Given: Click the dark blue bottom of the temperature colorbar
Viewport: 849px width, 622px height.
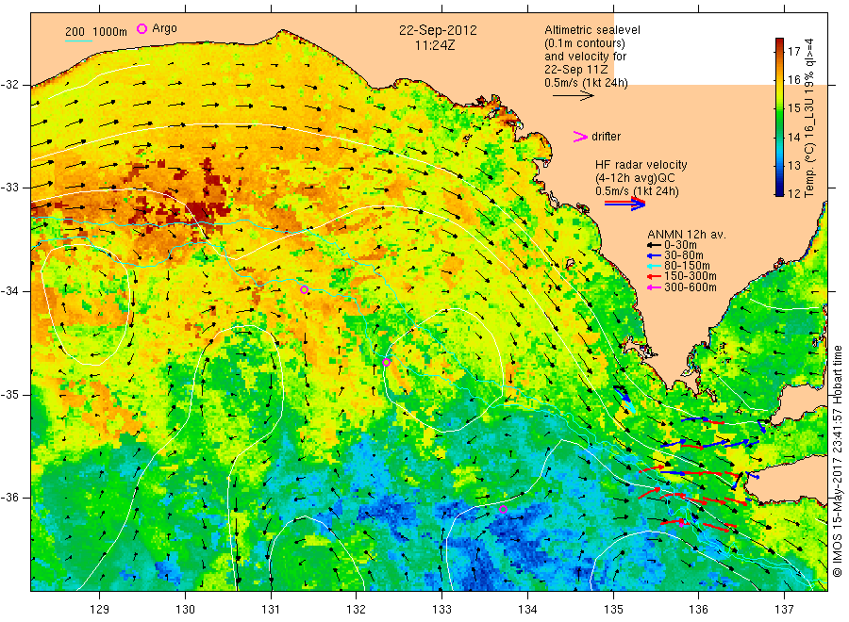Looking at the screenshot, I should pos(779,190).
